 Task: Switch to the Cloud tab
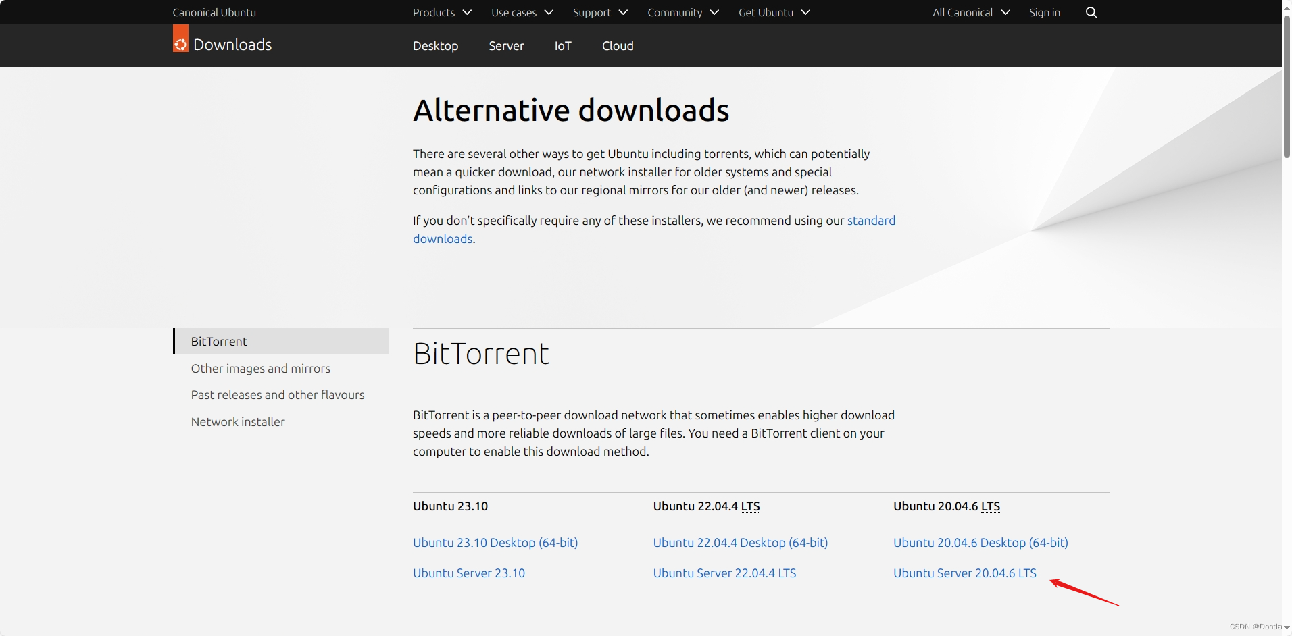618,45
